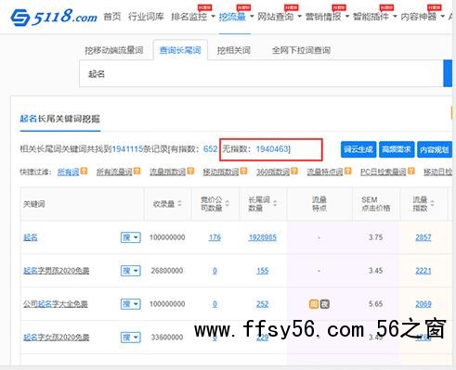Switch to 全网下拉词查询 tab

coord(301,50)
